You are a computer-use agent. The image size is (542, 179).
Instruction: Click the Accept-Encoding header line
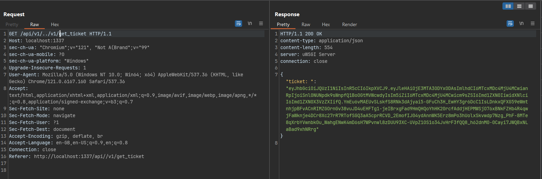tap(56, 136)
